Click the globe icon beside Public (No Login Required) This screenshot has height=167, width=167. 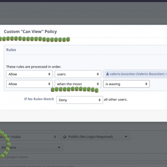tap(65, 137)
